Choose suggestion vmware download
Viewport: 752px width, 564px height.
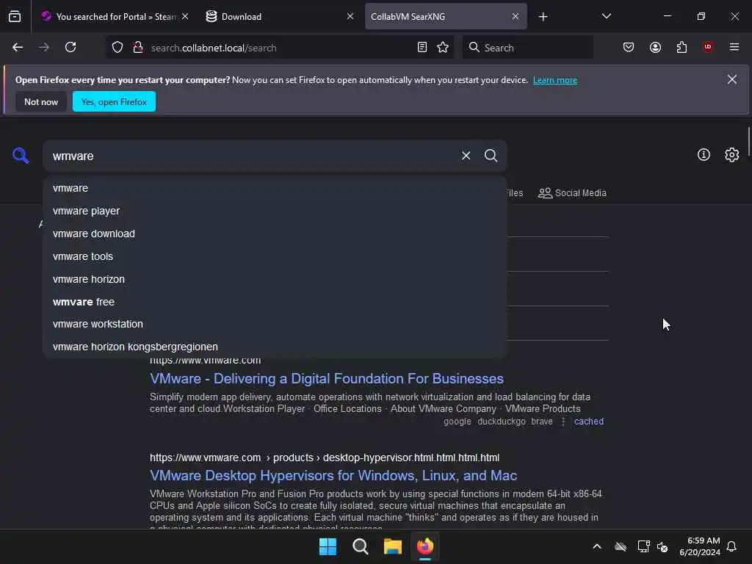275,234
